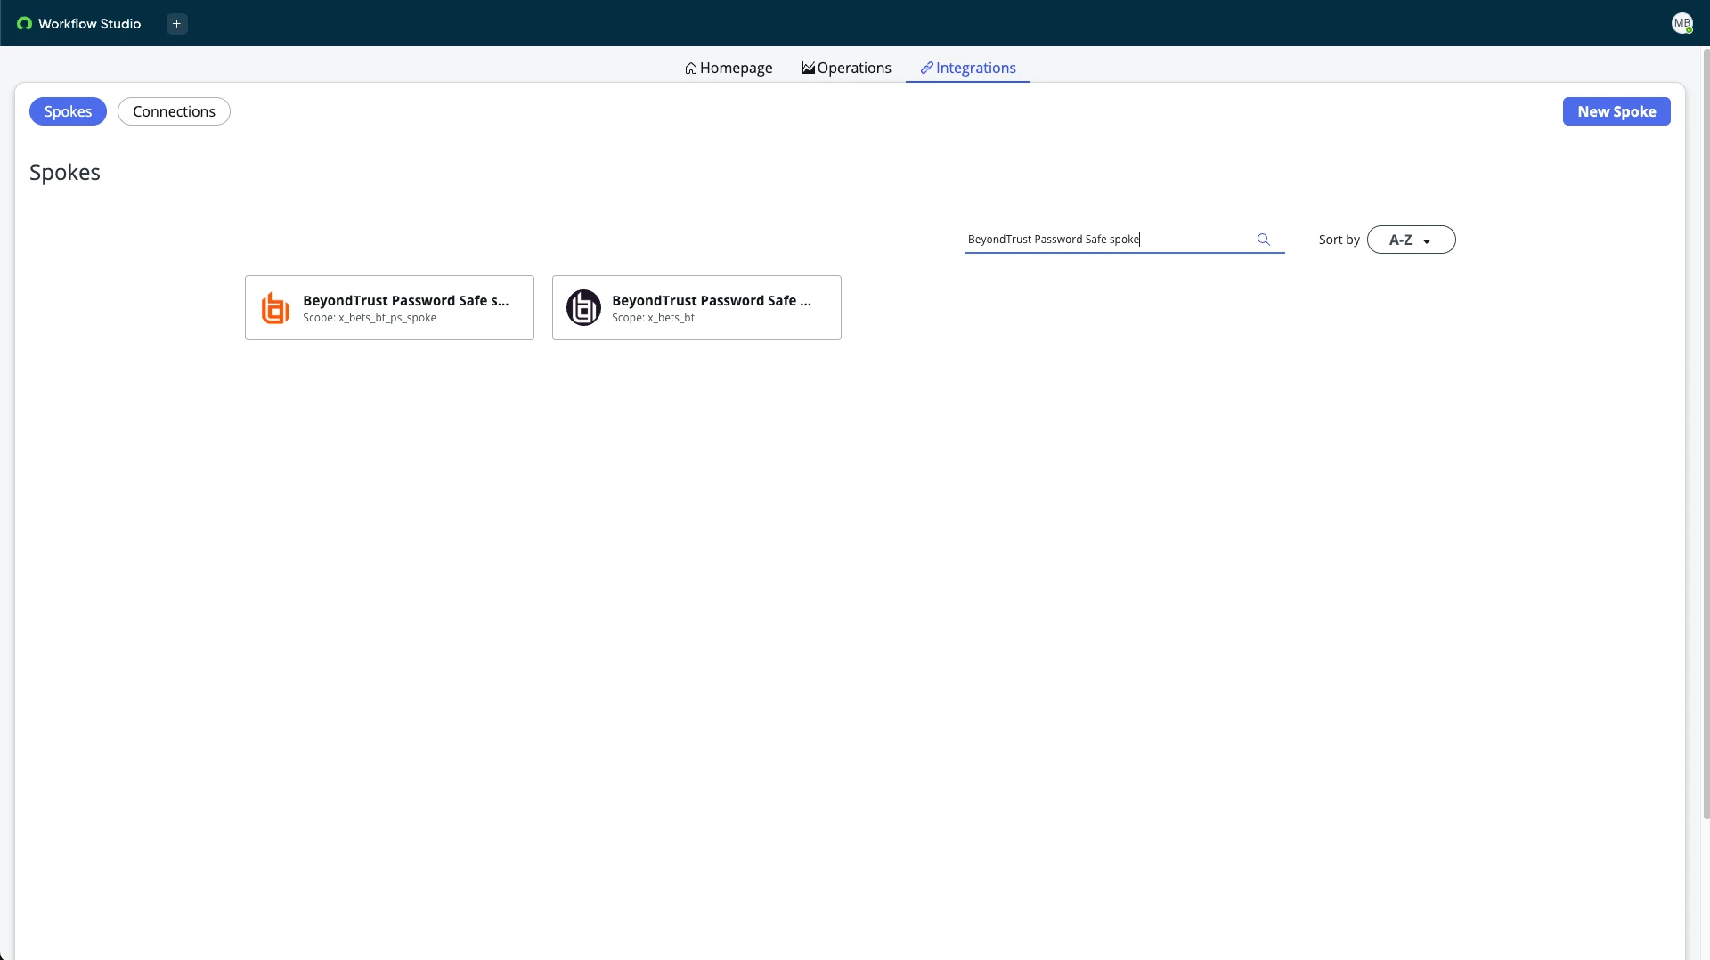Open a new tab with plus icon
This screenshot has width=1710, height=960.
pos(176,24)
